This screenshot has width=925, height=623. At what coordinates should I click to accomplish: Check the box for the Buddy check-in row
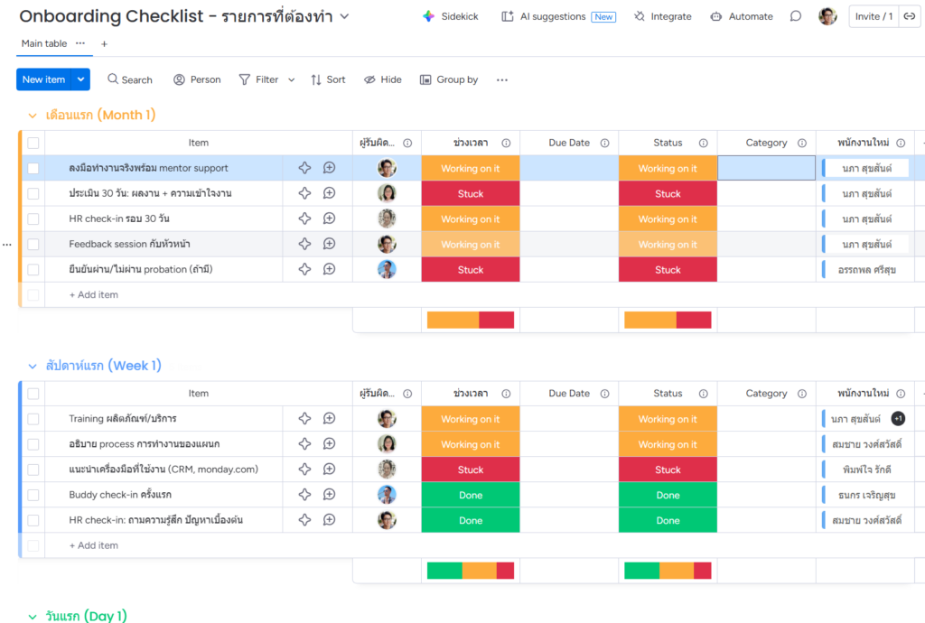coord(33,495)
